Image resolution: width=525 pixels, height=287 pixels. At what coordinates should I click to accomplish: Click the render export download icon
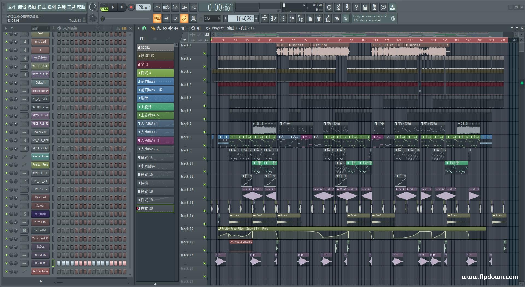(x=392, y=7)
